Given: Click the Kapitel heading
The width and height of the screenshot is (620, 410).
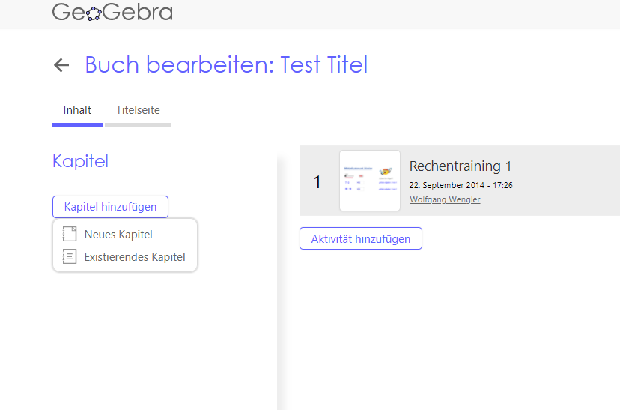Looking at the screenshot, I should point(80,161).
